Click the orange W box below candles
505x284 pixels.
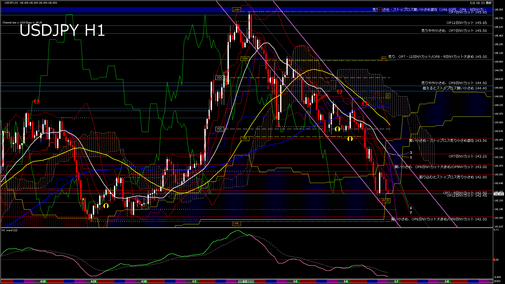[x=383, y=201]
